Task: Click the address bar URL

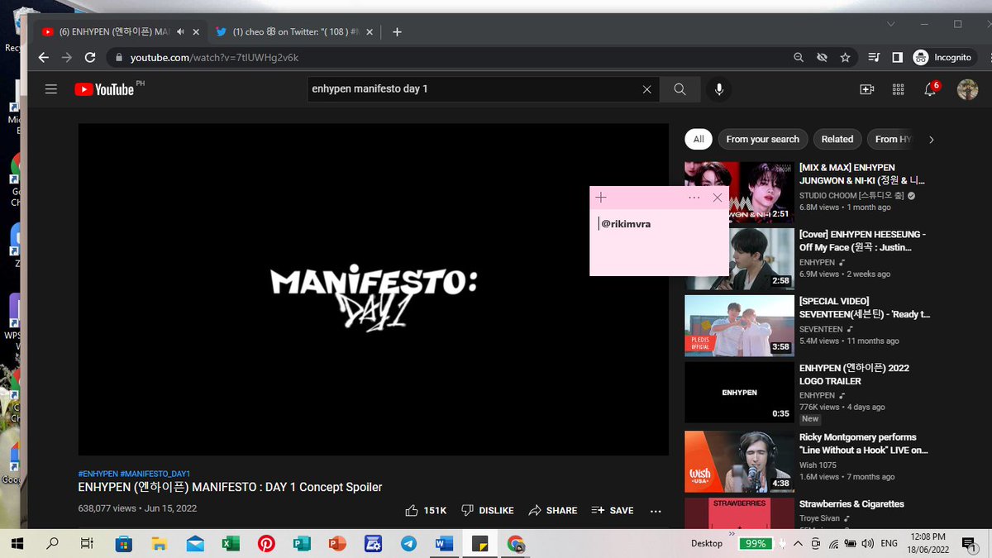Action: [214, 58]
